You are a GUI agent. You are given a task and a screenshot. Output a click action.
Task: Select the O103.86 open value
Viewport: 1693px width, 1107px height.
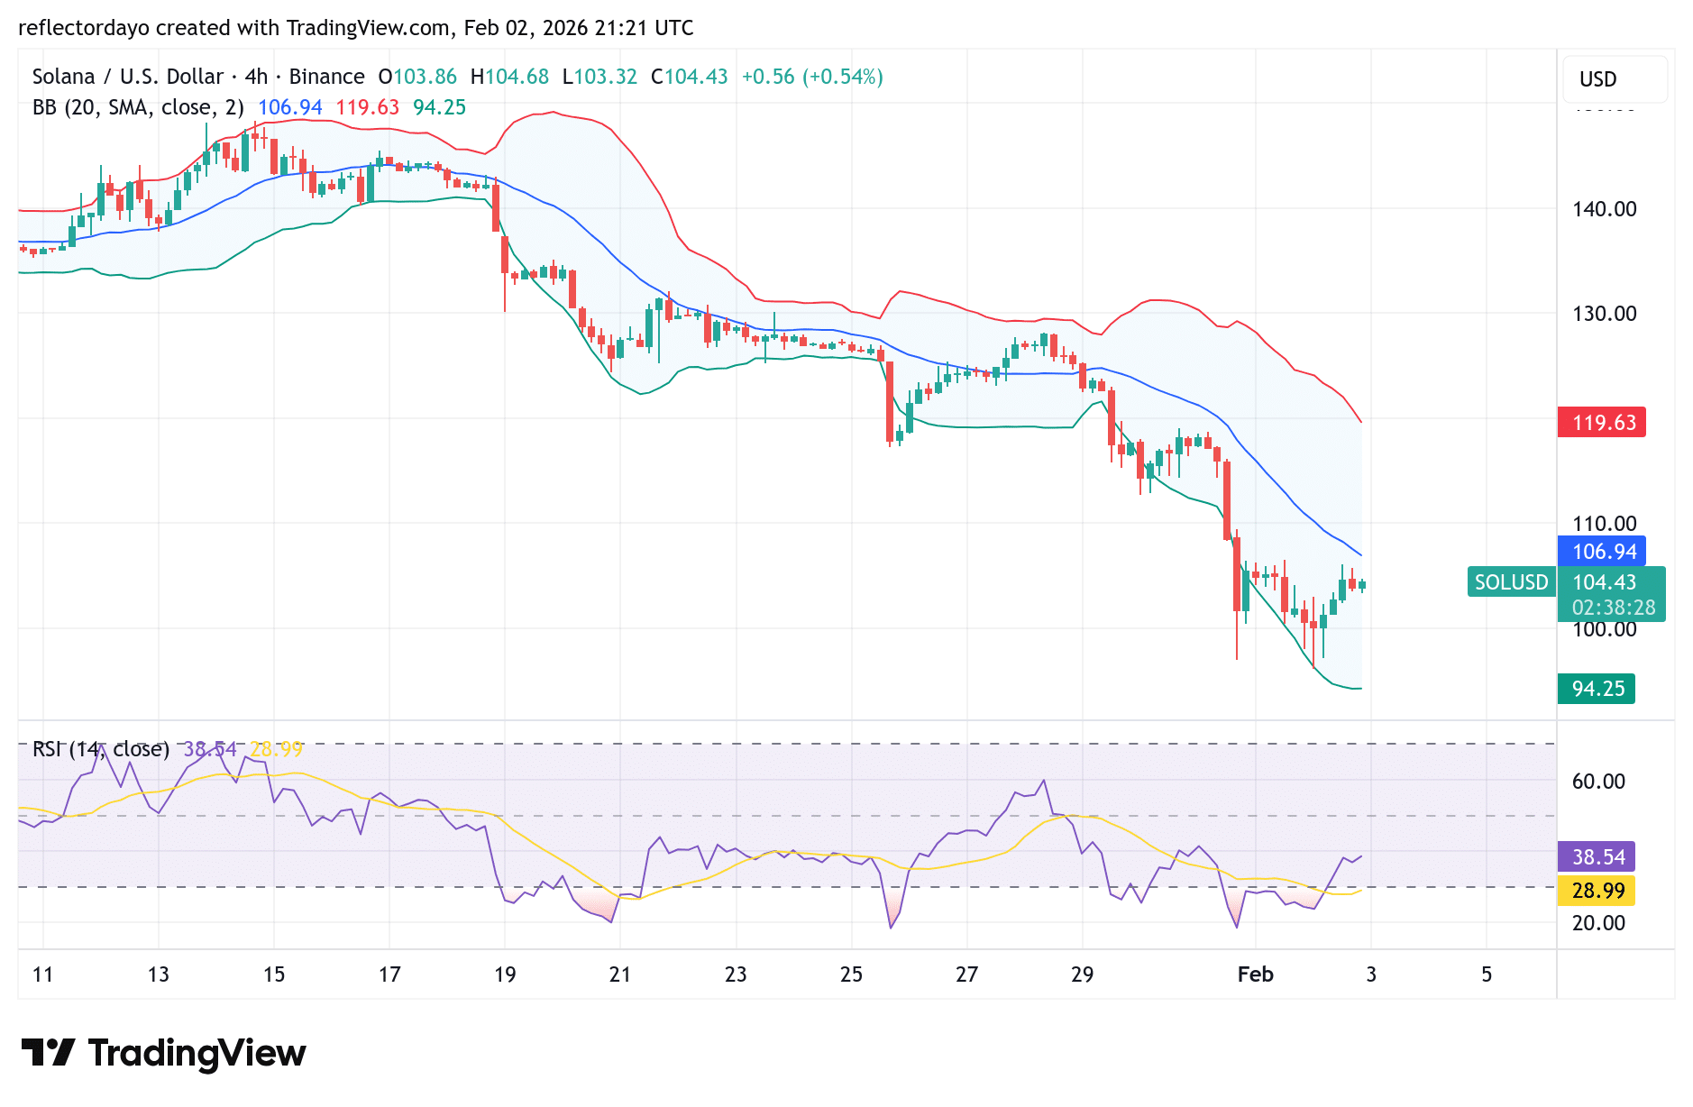pyautogui.click(x=417, y=77)
